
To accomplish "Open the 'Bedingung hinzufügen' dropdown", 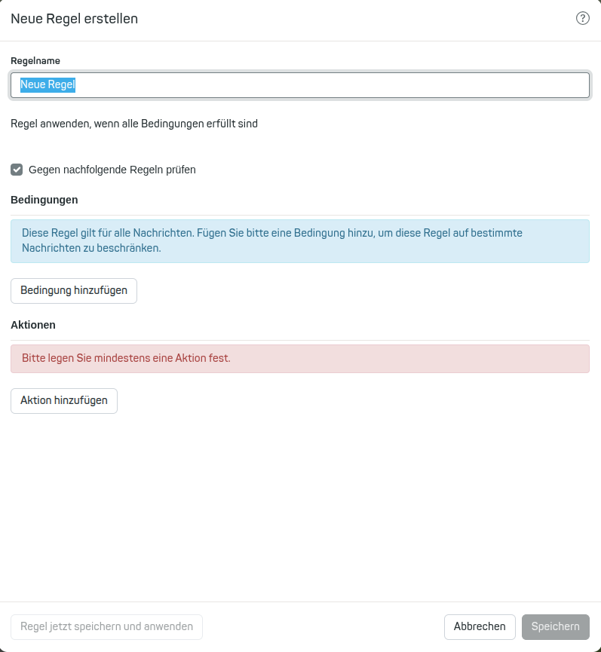I will [x=74, y=290].
